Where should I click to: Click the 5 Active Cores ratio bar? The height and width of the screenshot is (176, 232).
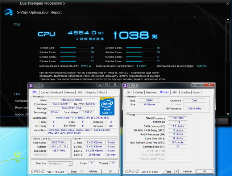pos(74,57)
